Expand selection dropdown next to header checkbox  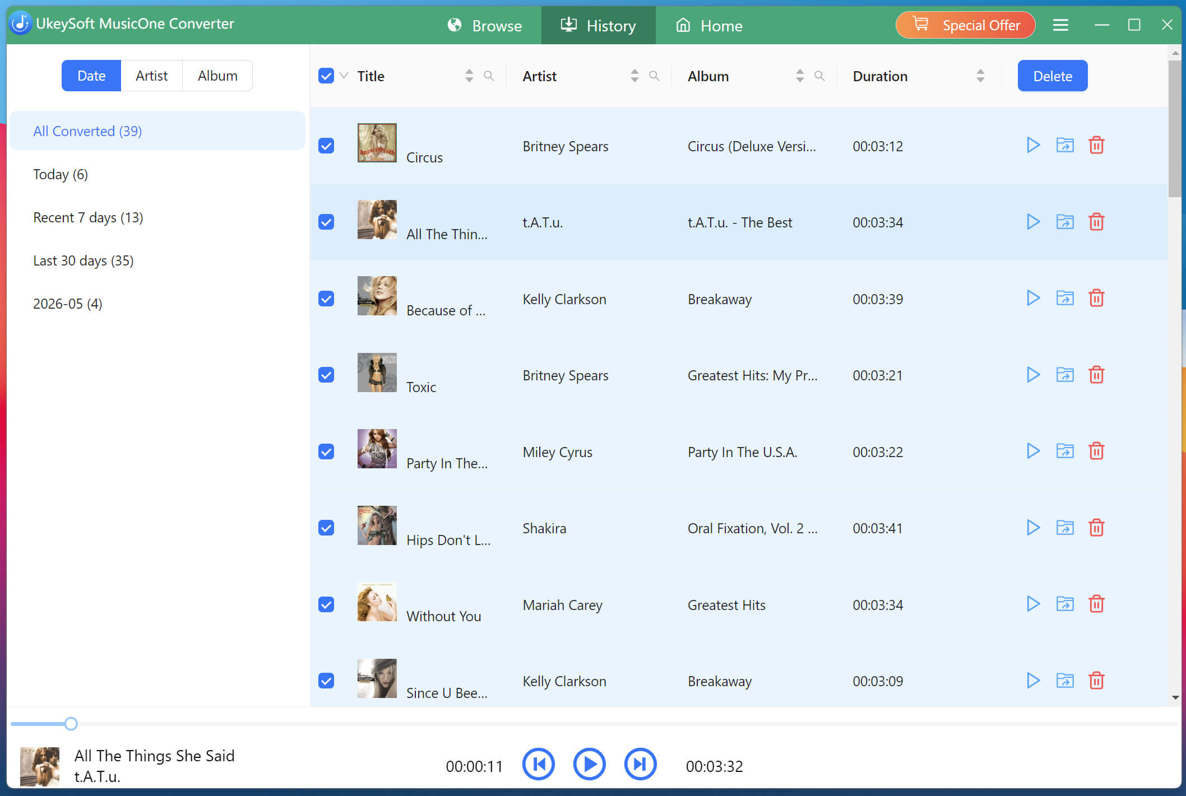344,76
